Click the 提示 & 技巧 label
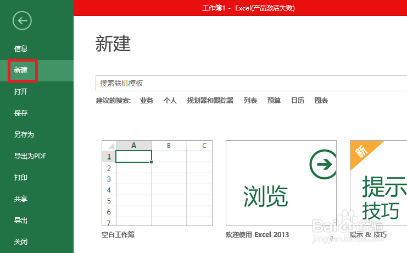Image resolution: width=407 pixels, height=253 pixels. [x=369, y=235]
